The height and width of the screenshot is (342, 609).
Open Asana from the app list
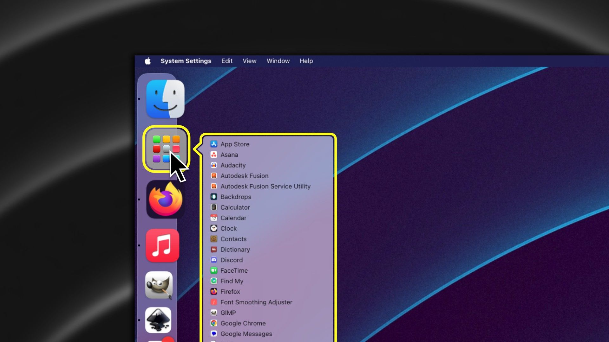[229, 155]
